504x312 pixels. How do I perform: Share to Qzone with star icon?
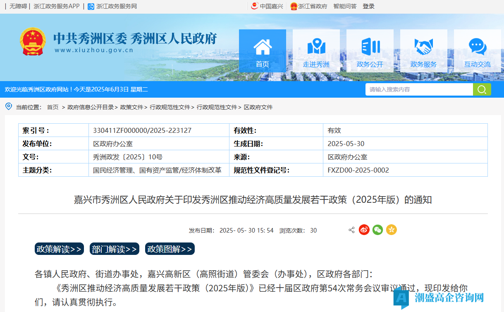point(391,230)
